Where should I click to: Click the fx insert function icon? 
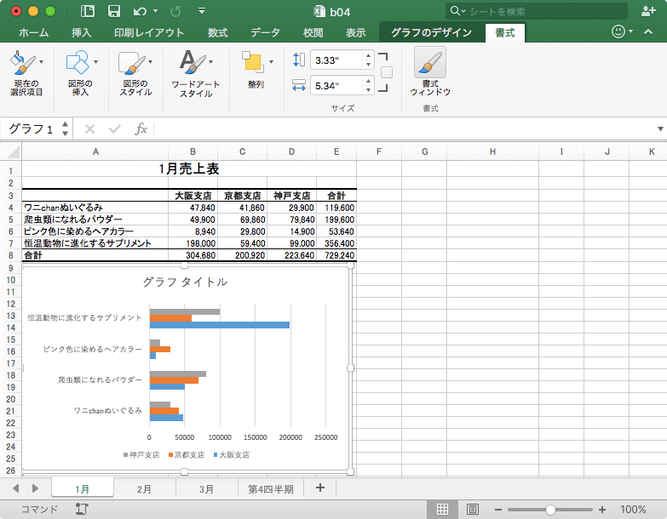click(x=141, y=128)
